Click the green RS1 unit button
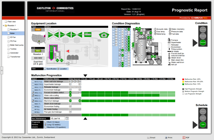 pos(38,51)
